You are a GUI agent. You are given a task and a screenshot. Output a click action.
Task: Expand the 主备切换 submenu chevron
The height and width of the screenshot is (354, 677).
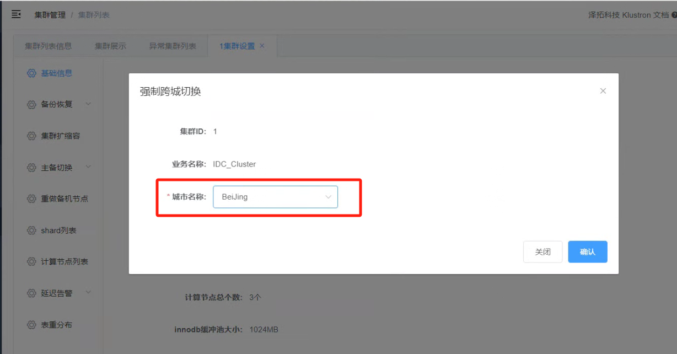click(88, 167)
